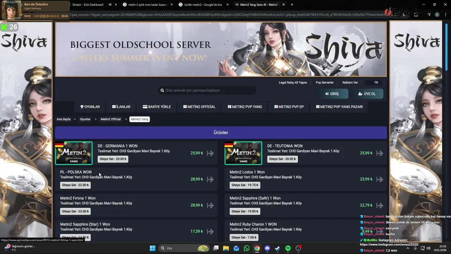Click the Chrome icon in the taskbar

tap(257, 248)
